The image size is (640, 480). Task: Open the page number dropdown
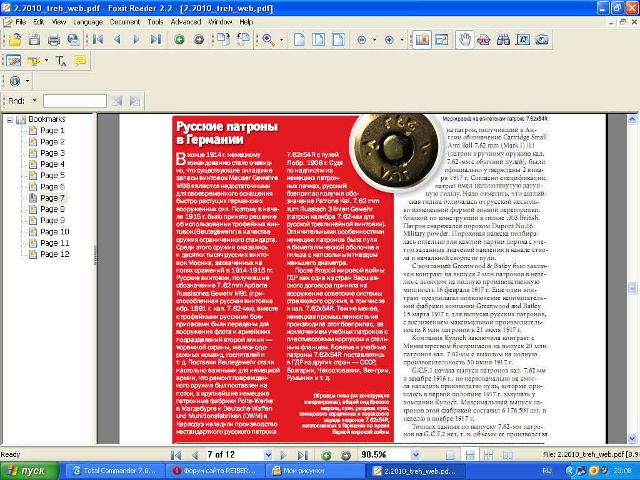pyautogui.click(x=267, y=455)
